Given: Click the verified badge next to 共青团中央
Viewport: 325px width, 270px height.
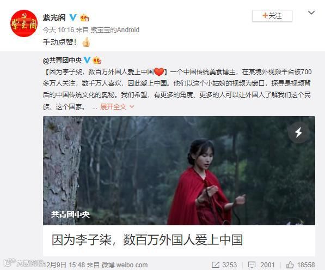Looking at the screenshot, I should point(87,60).
